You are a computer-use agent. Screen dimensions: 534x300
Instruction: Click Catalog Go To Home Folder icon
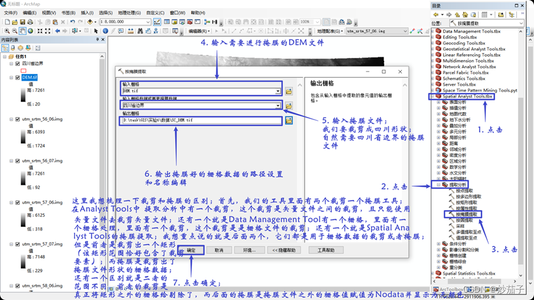(x=465, y=15)
